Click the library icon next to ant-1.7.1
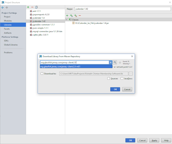The height and width of the screenshot is (144, 172). [31, 11]
